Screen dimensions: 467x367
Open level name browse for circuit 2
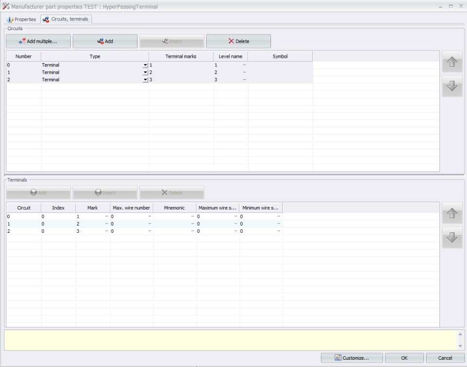245,79
